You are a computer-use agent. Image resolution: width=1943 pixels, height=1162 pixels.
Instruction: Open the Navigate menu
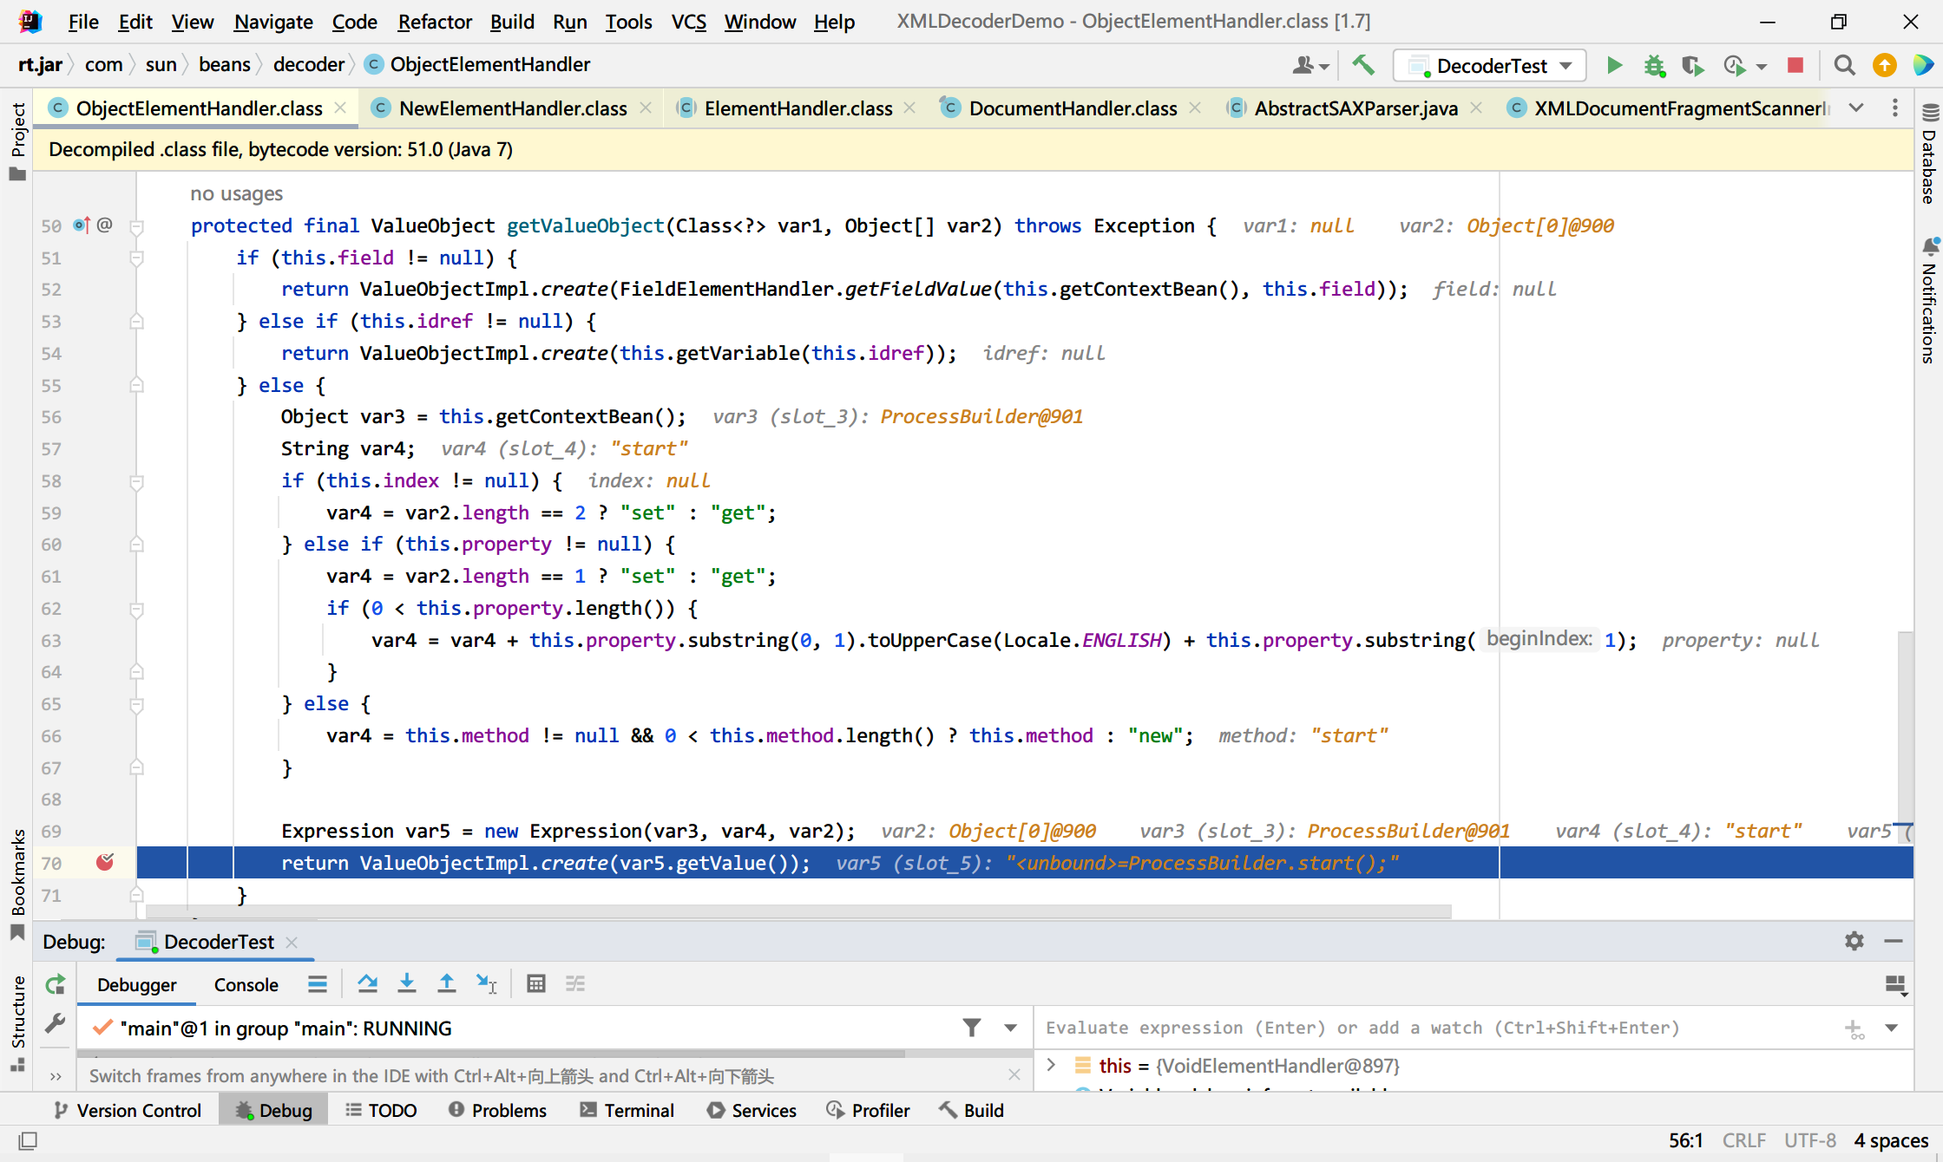[x=273, y=22]
